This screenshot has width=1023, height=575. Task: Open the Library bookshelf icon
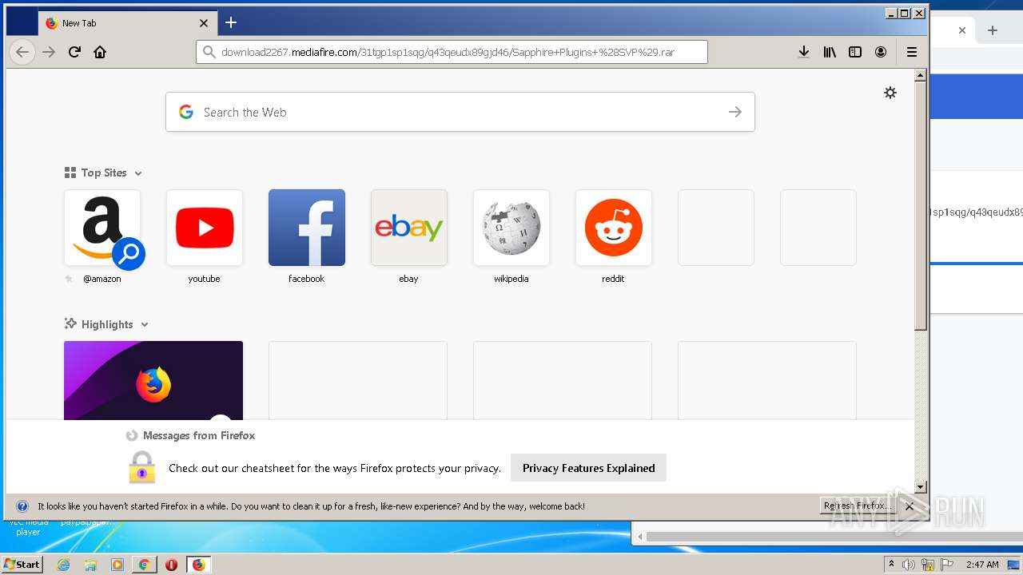coord(830,52)
